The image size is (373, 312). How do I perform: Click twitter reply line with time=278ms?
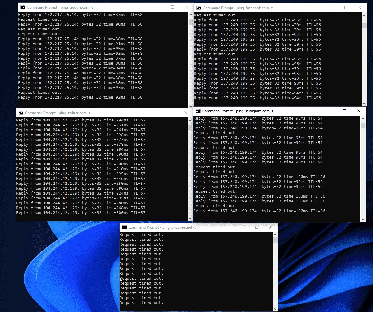tap(81, 145)
